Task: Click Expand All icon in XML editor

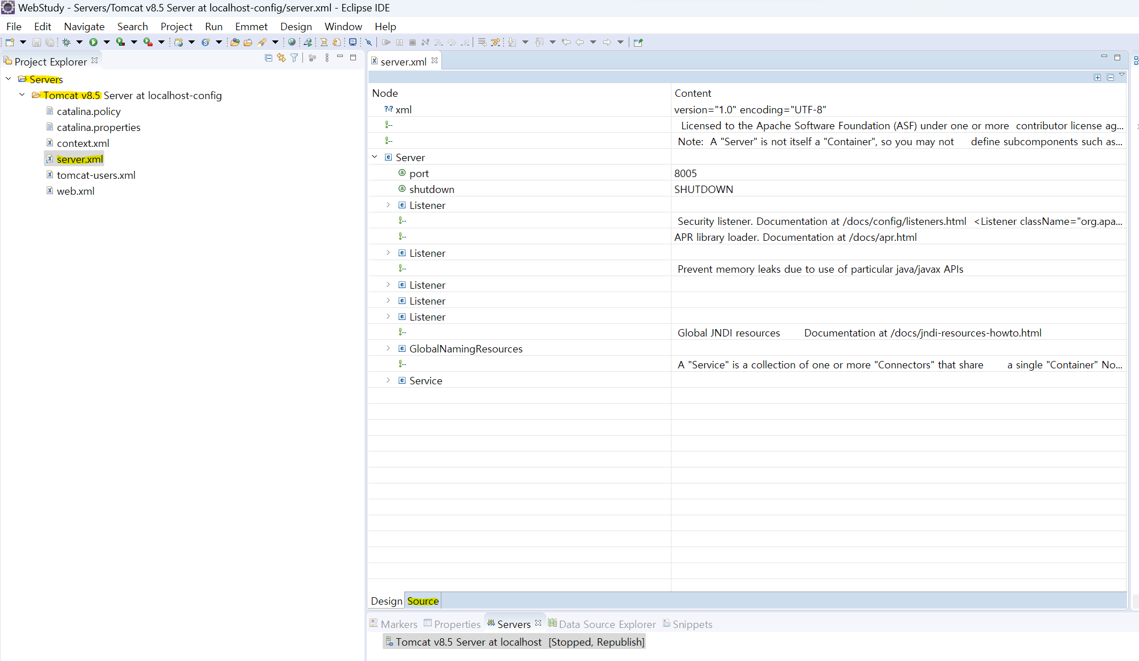Action: tap(1097, 77)
